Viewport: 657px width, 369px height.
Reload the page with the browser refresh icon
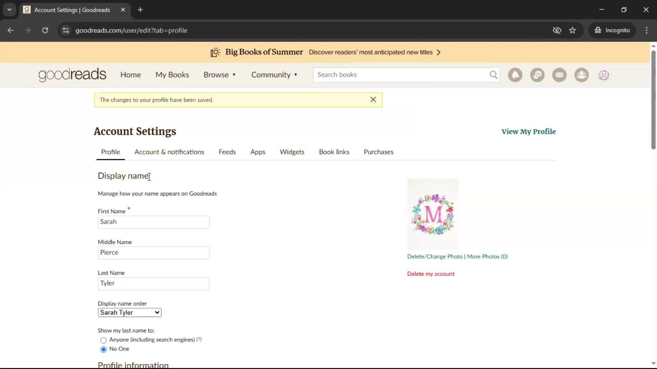tap(45, 30)
